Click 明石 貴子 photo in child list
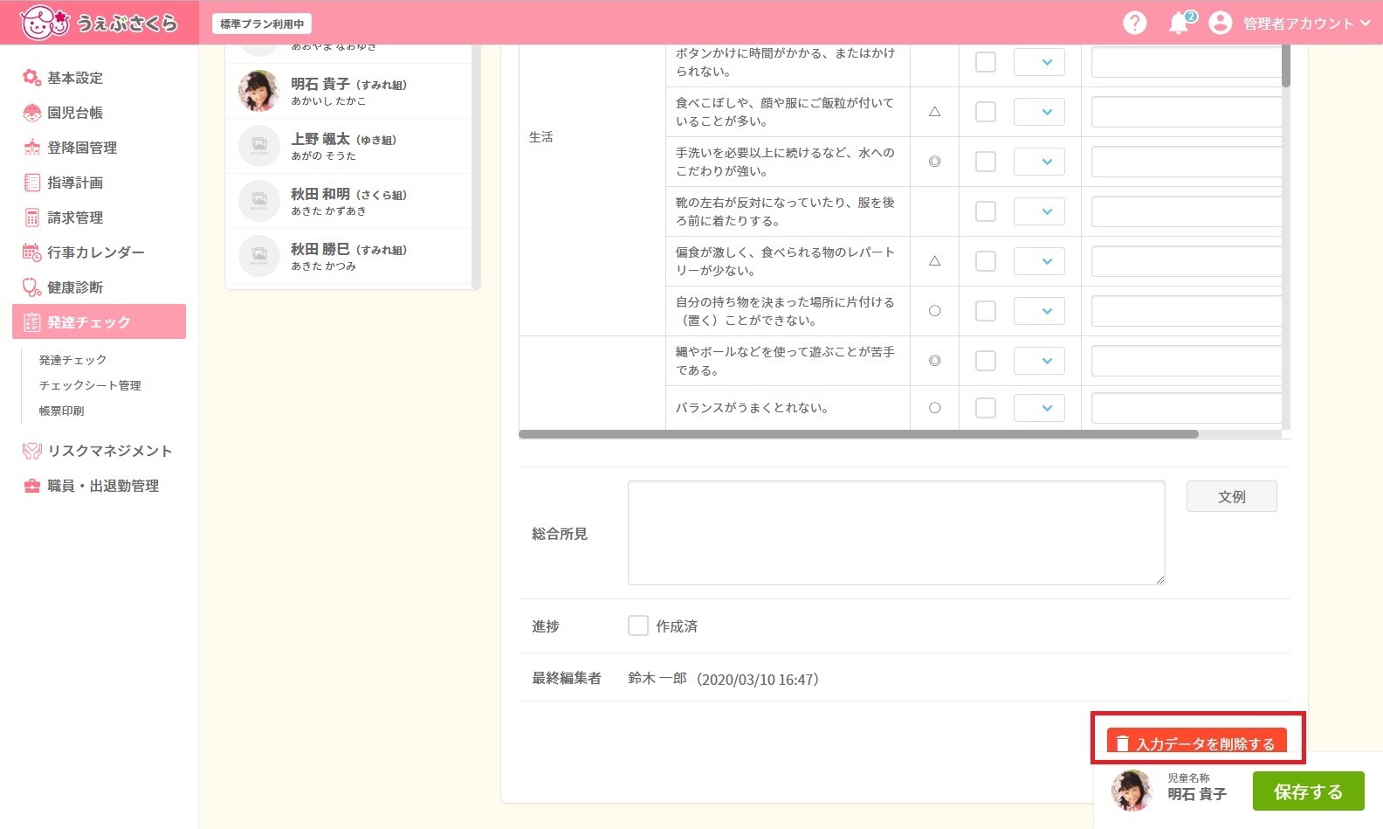Viewport: 1383px width, 829px height. [258, 91]
